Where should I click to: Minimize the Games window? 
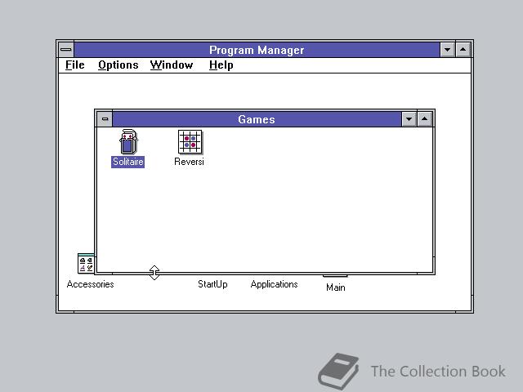pos(409,119)
